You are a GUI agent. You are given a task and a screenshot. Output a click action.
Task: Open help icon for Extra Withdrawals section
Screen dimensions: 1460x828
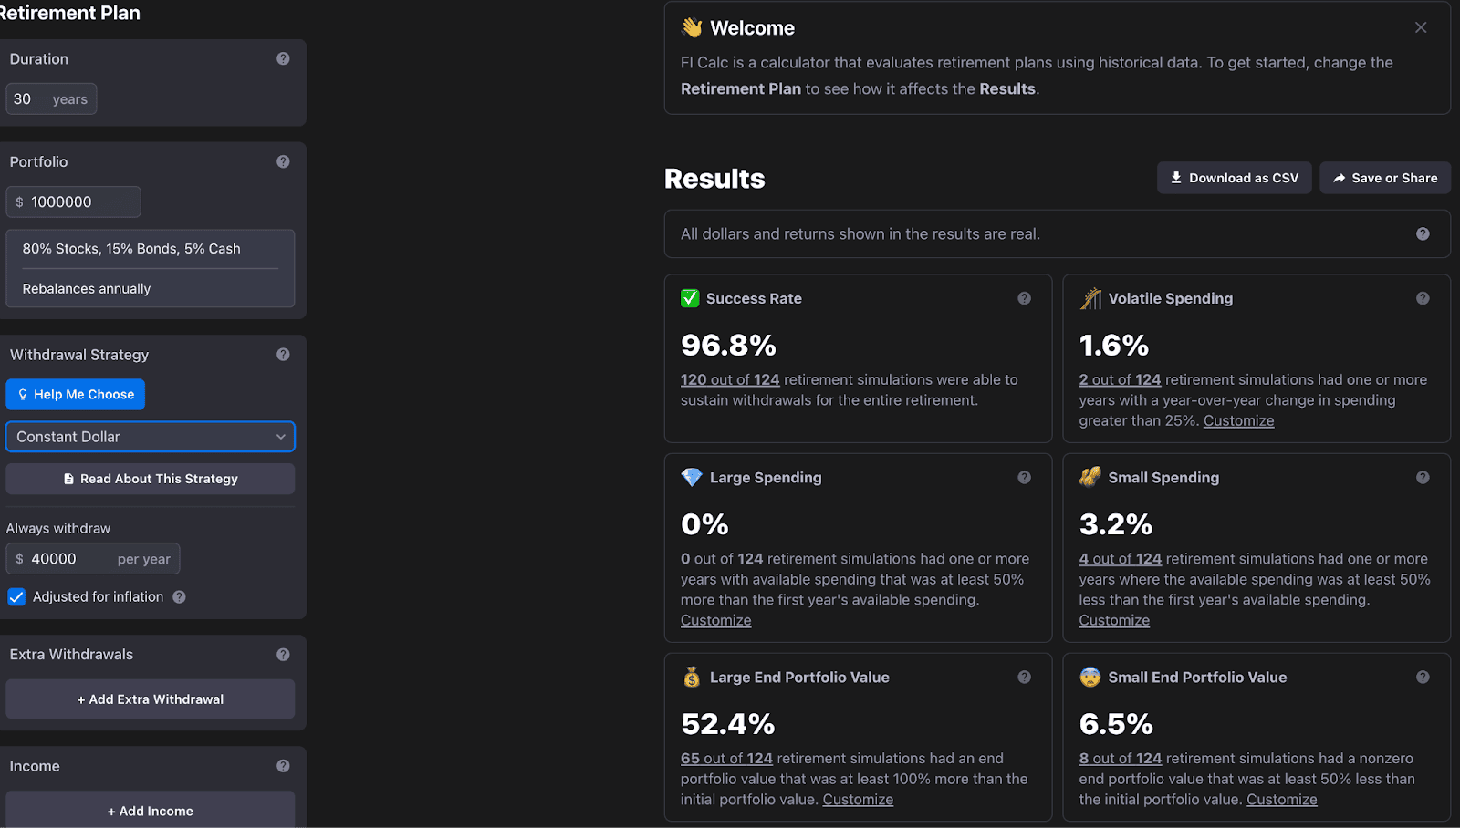(x=283, y=655)
